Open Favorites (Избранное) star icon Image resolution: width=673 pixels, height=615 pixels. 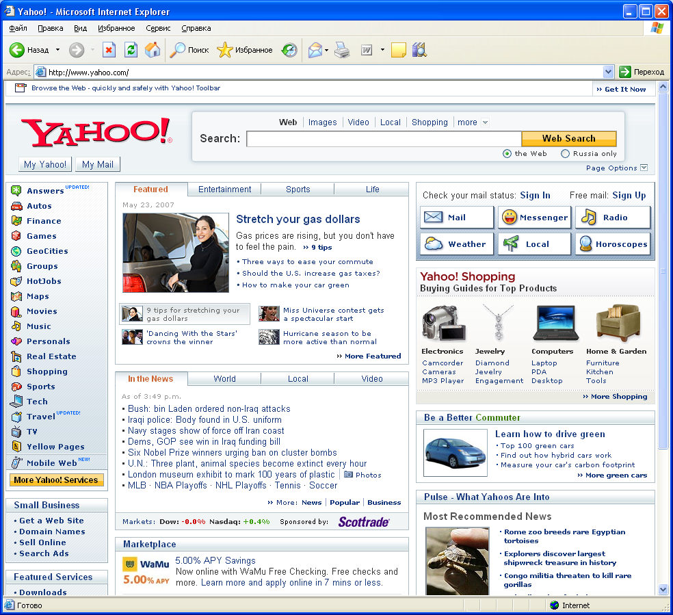[x=224, y=50]
